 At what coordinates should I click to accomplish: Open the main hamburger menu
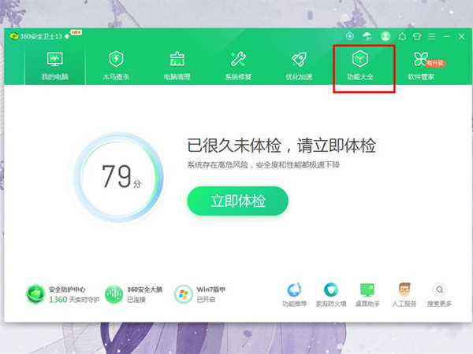432,36
